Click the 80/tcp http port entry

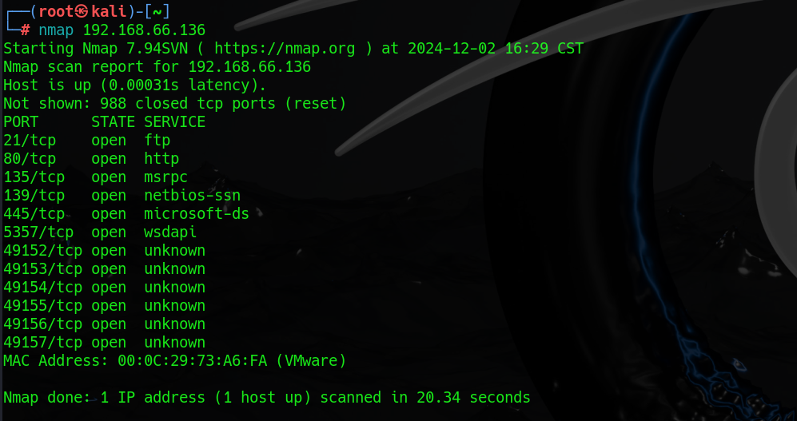pos(91,158)
